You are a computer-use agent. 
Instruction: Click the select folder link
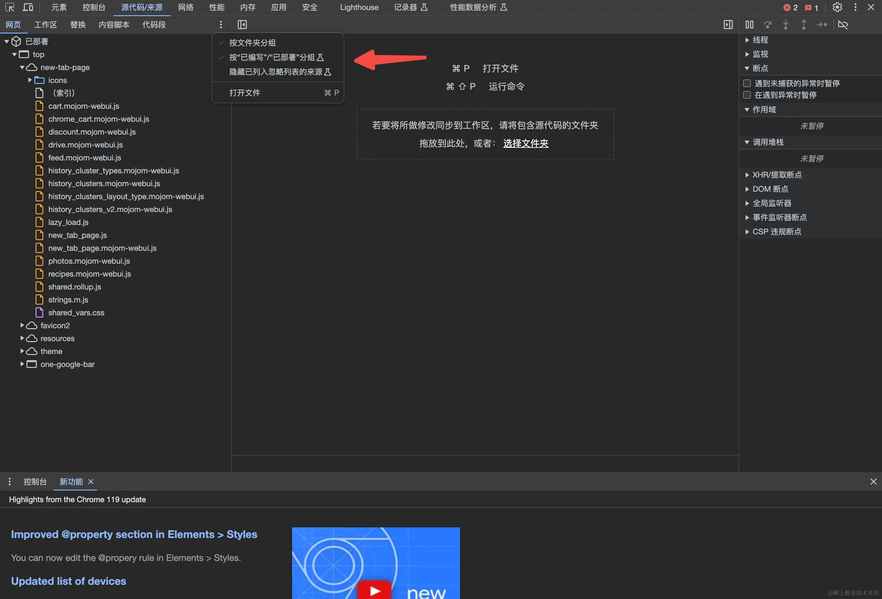click(x=526, y=143)
